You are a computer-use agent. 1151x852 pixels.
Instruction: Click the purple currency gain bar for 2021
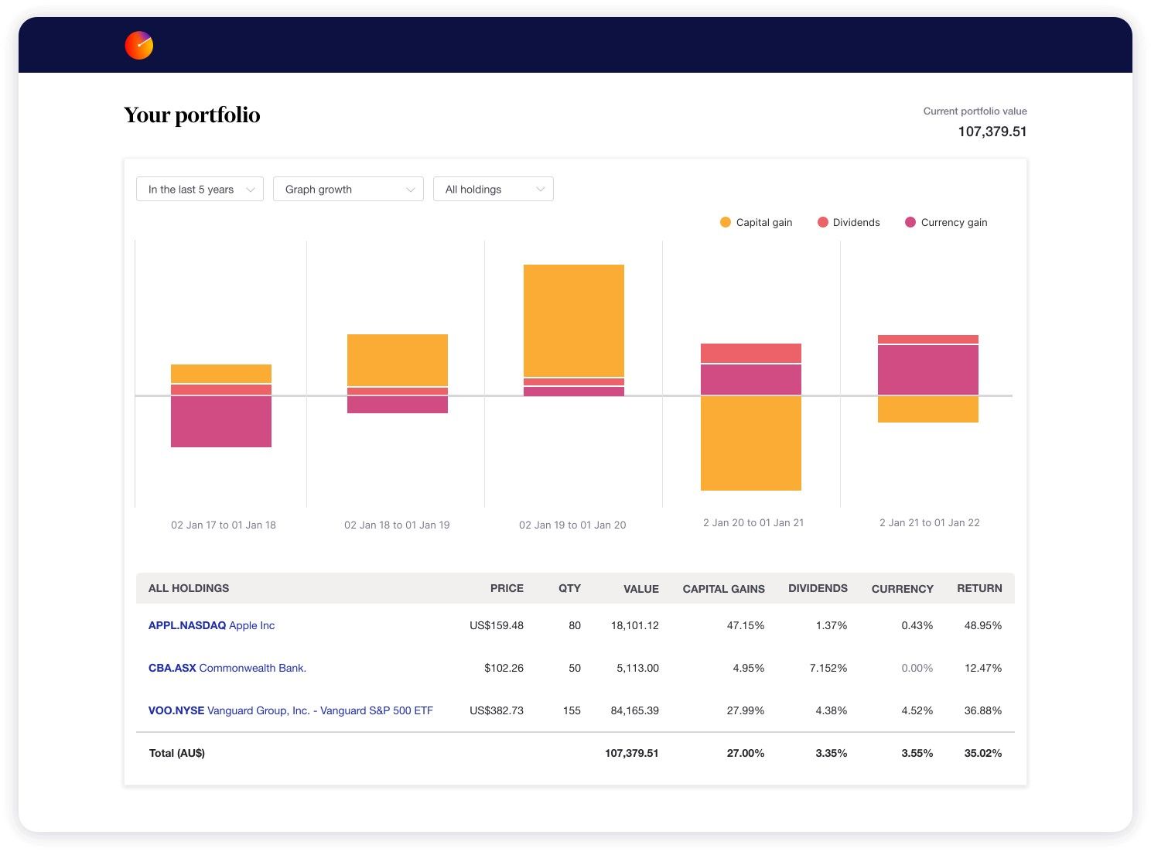(928, 370)
